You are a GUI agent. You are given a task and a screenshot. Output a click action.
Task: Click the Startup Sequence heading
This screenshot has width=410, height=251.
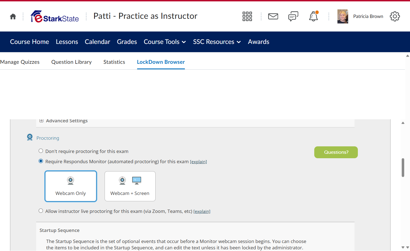[59, 230]
